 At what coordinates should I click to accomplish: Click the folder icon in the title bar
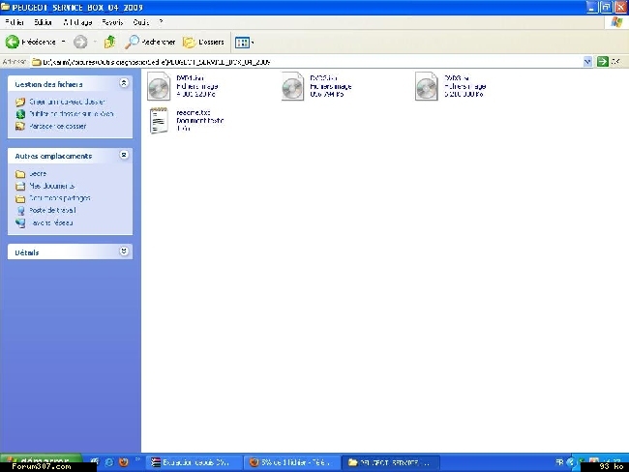6,7
